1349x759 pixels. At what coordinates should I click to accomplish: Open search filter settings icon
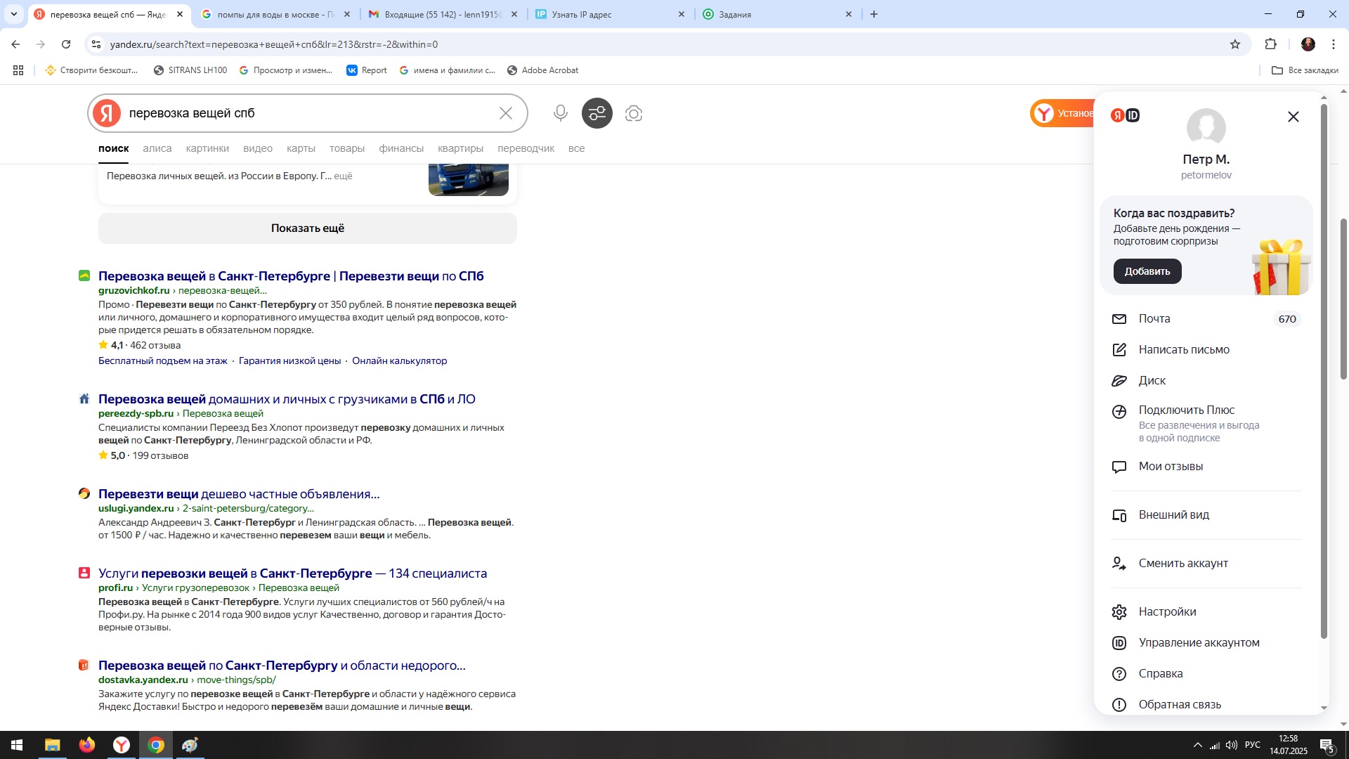tap(597, 113)
